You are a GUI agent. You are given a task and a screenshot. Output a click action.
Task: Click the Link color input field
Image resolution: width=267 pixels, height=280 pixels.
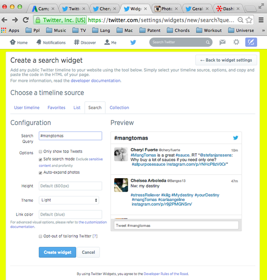(70, 214)
